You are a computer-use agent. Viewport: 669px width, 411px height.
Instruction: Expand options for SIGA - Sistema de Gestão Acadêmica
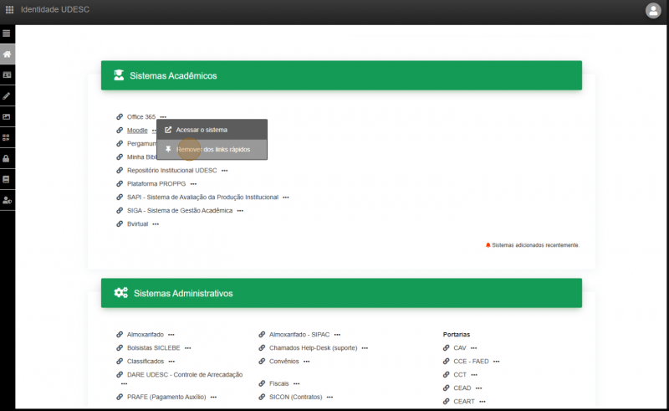click(240, 211)
